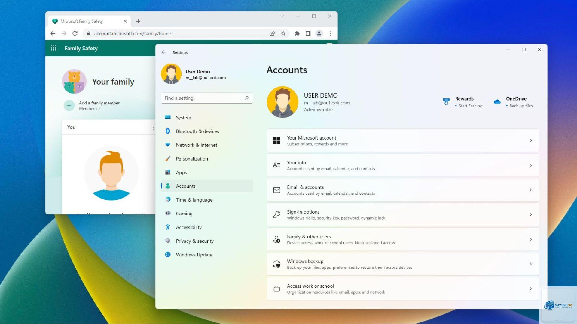Open Rewards Start Earning link
The image size is (577, 324).
tap(470, 106)
